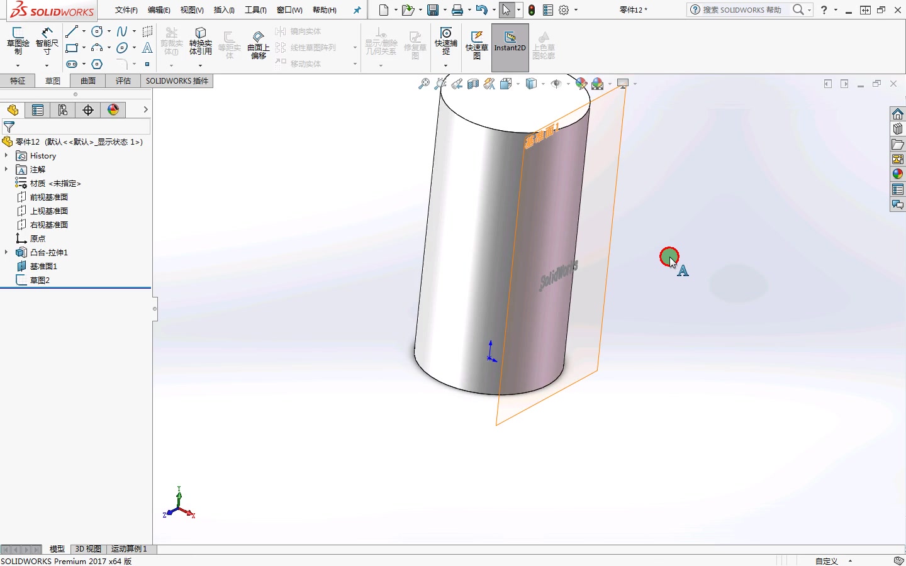The image size is (906, 566).
Task: Toggle Hide/Show Items eye icon
Action: click(x=556, y=84)
